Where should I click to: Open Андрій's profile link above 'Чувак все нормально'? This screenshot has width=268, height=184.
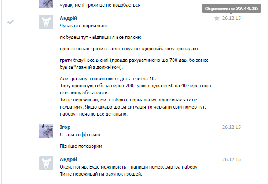pos(68,18)
